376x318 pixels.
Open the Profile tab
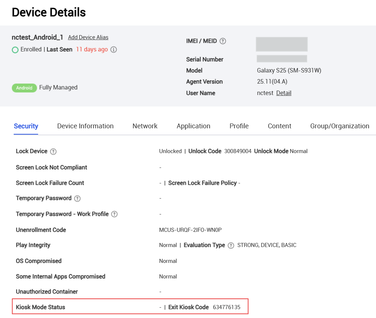[239, 126]
